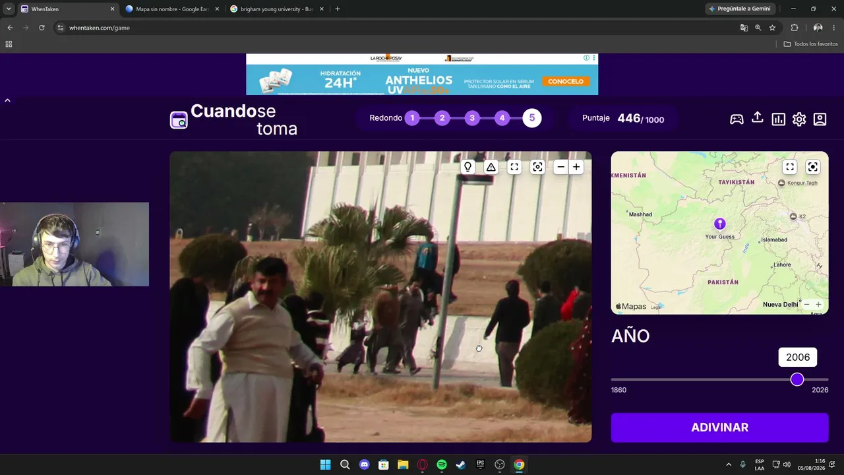Launch Discord from the taskbar
The height and width of the screenshot is (475, 844).
click(x=364, y=464)
